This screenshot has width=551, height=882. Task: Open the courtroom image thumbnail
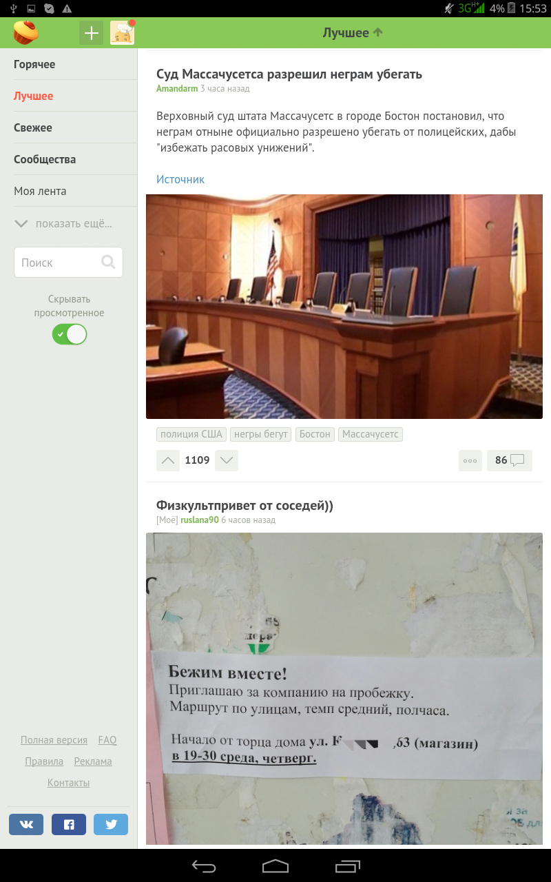(x=344, y=307)
